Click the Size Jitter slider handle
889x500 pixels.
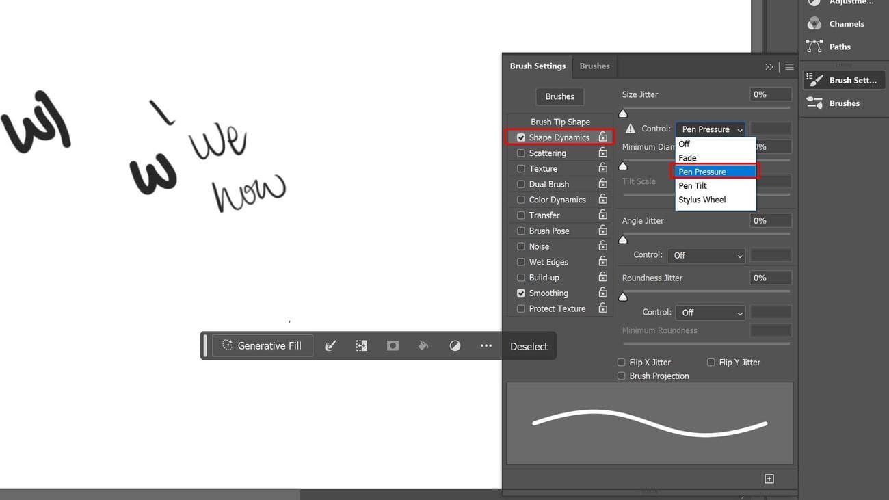click(x=623, y=113)
